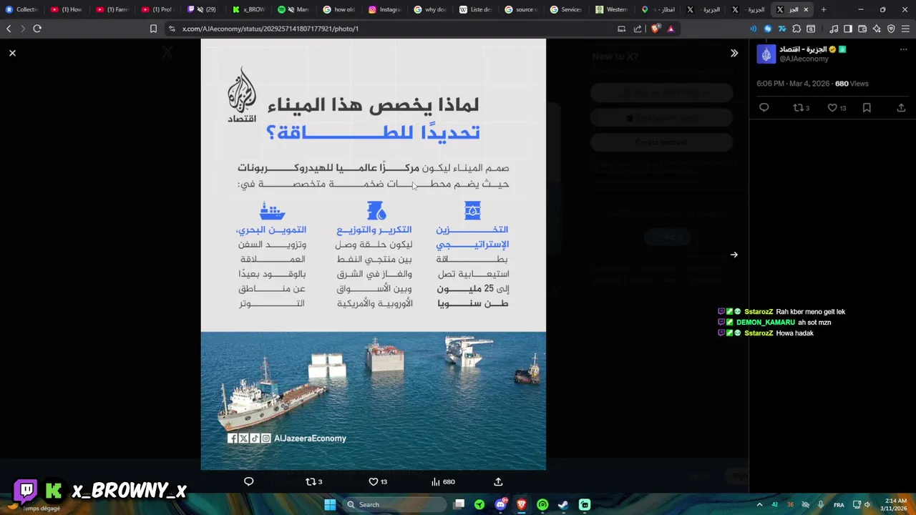
Task: Click the chat message 'Howa hadak'
Action: 794,333
